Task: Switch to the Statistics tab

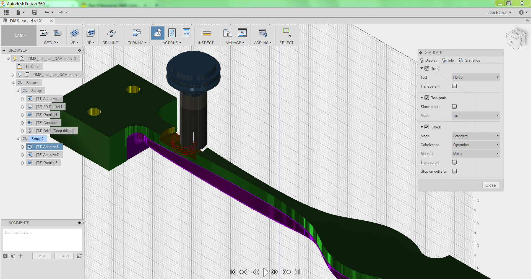Action: pos(469,60)
